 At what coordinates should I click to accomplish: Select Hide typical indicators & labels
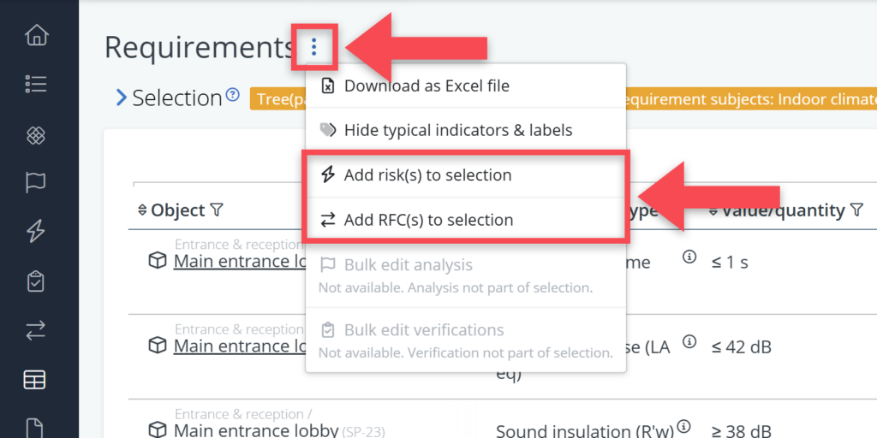pos(457,130)
